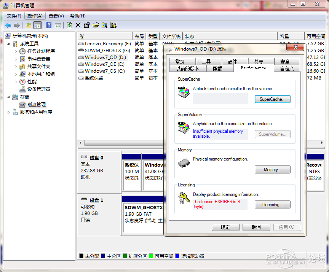Click the bright green 可用空间 legend swatch

(x=151, y=256)
